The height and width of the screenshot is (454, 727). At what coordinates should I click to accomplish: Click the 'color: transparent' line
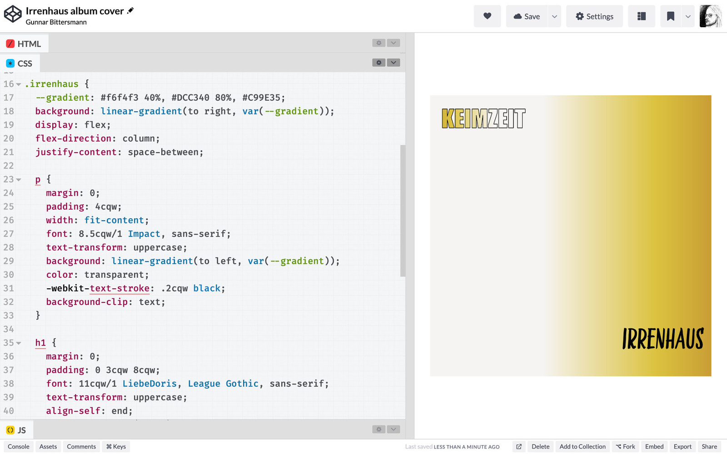pyautogui.click(x=97, y=275)
